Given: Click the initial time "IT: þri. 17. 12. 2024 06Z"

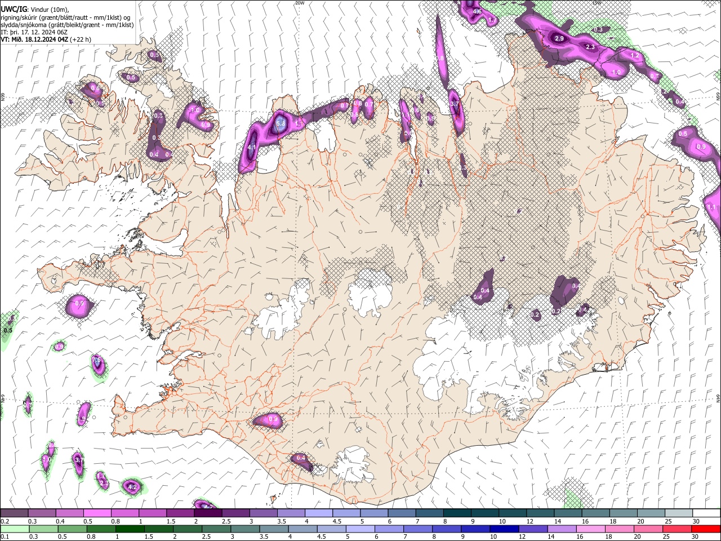Looking at the screenshot, I should click(34, 32).
